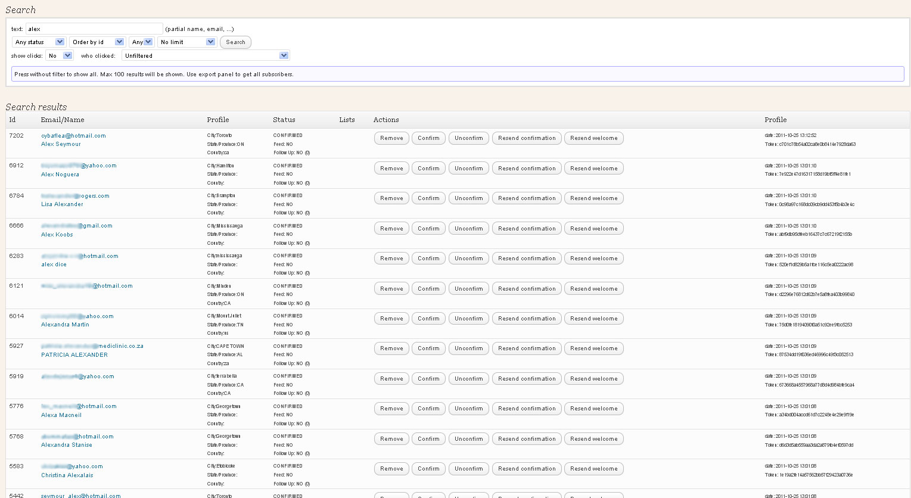Resend confirmation to Alex Koobs

pyautogui.click(x=527, y=229)
